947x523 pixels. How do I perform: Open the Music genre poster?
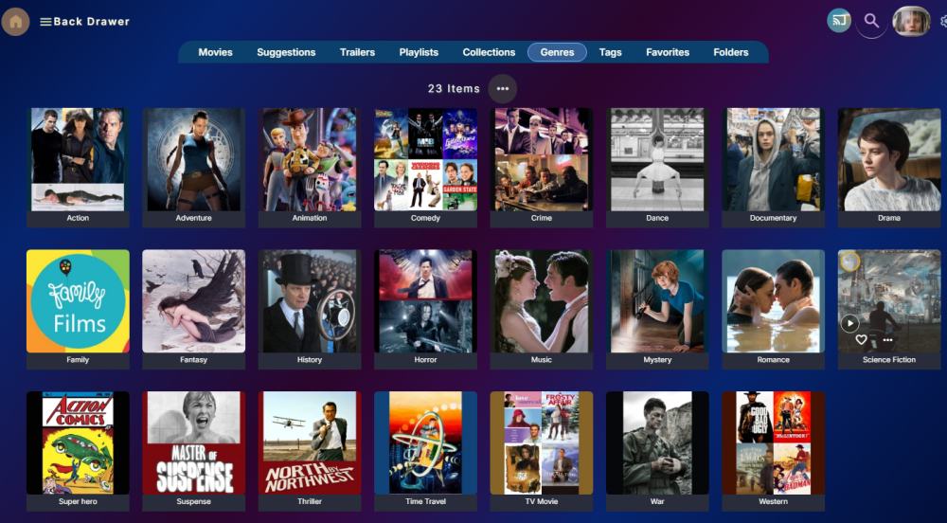pos(542,300)
